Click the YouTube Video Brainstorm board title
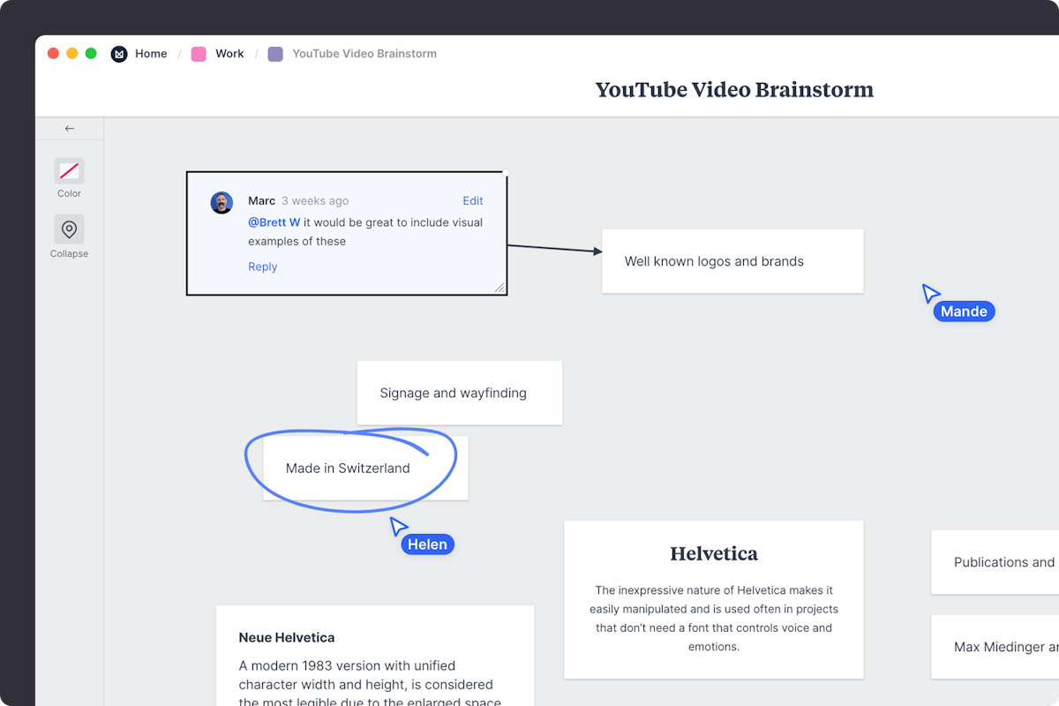This screenshot has width=1059, height=706. tap(734, 89)
